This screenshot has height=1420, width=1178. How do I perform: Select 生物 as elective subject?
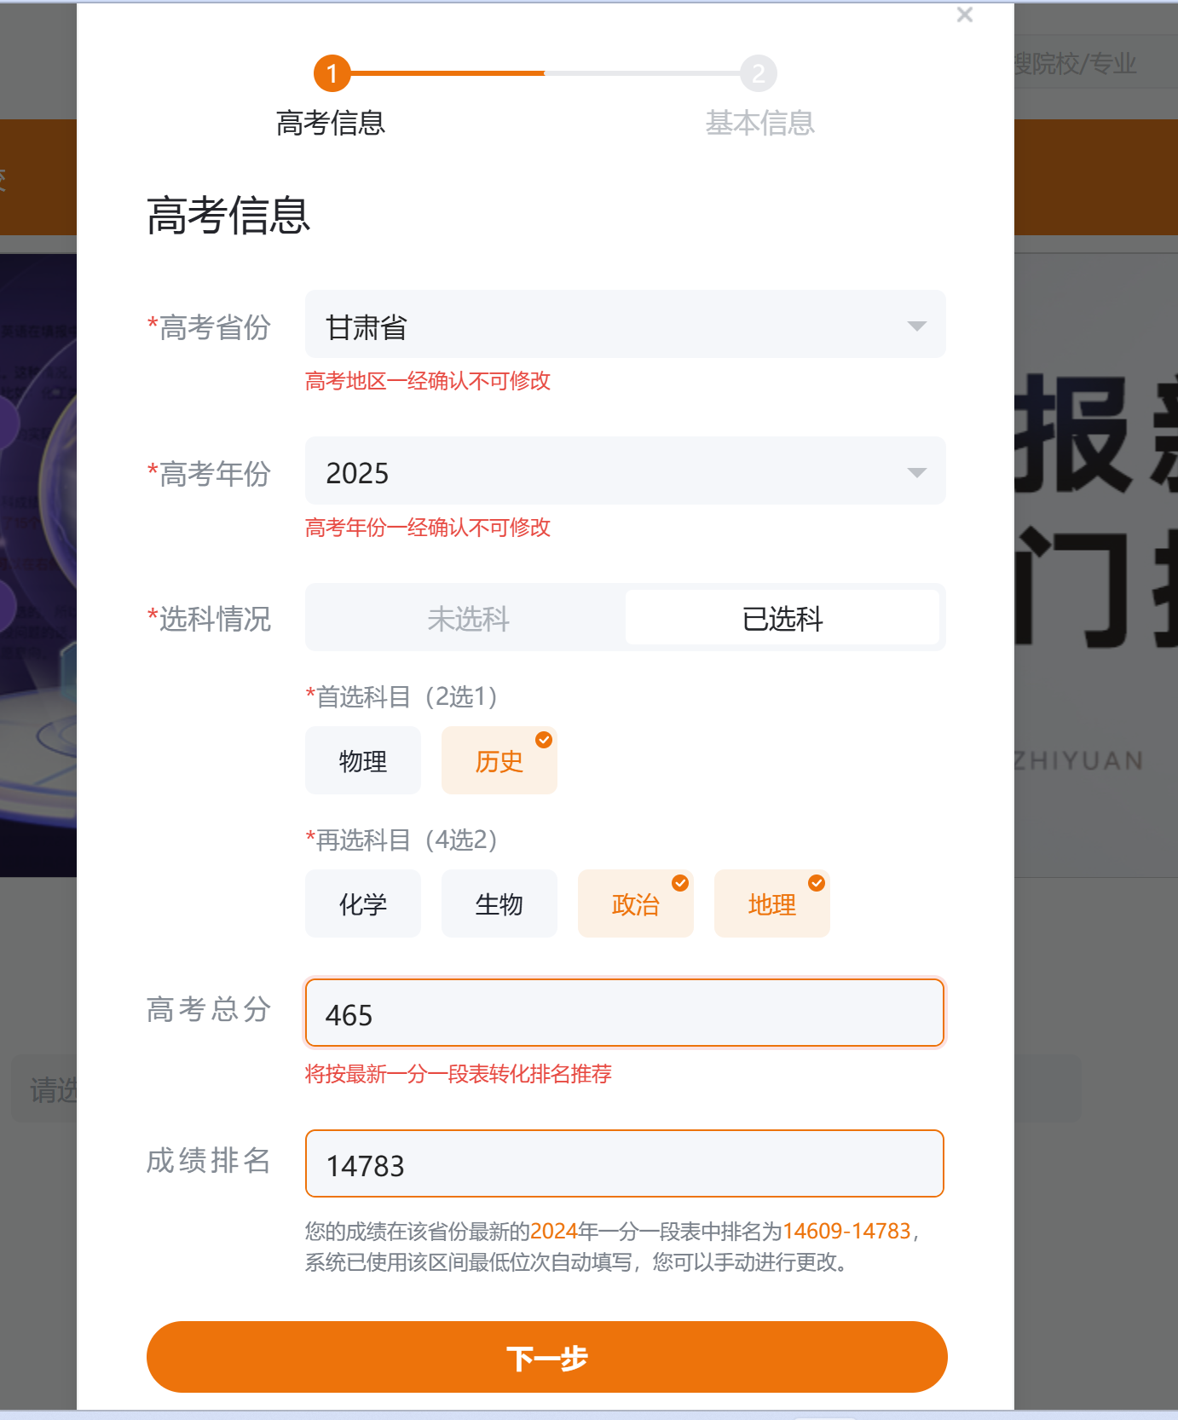pos(499,903)
